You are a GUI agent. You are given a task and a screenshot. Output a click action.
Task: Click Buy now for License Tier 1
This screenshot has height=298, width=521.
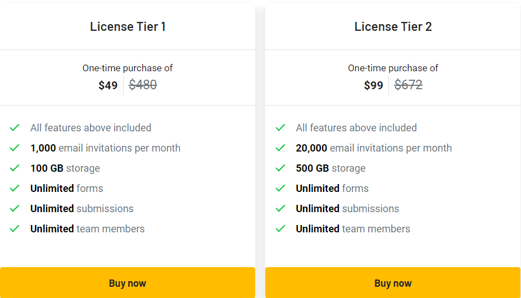[x=128, y=283]
